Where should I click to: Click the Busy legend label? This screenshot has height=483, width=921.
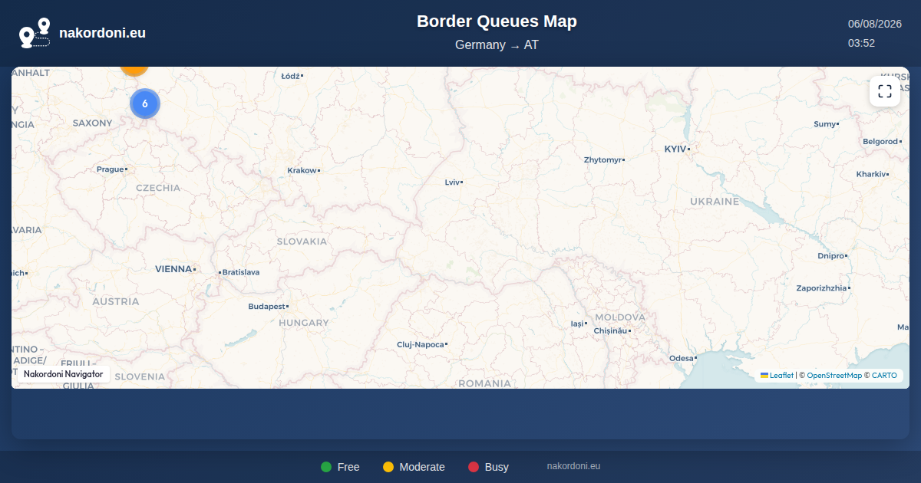click(497, 467)
